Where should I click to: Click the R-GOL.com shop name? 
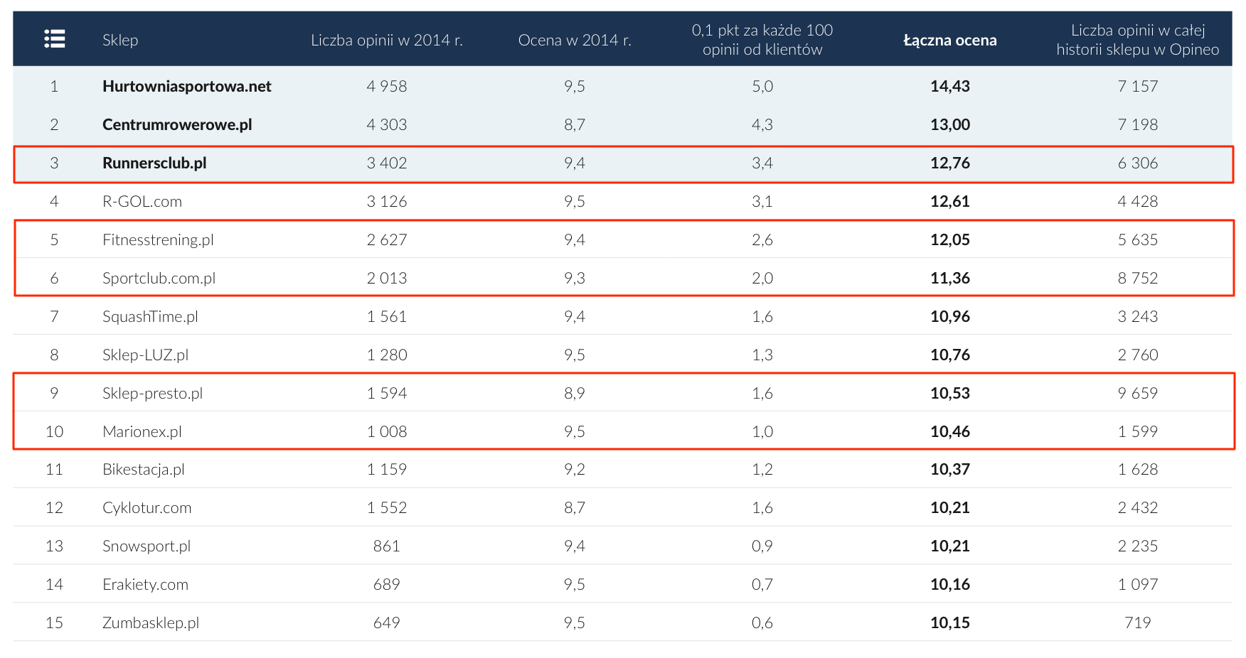pyautogui.click(x=142, y=201)
